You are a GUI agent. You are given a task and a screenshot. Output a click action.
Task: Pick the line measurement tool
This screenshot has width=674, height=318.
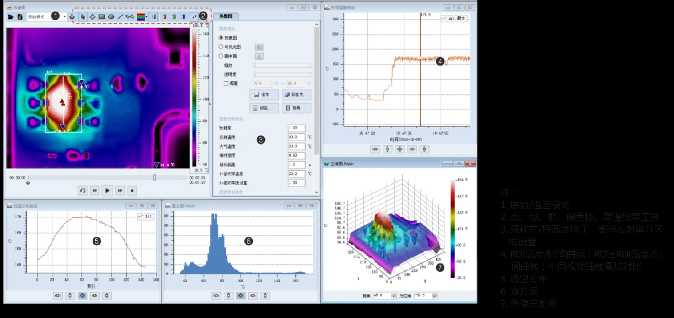click(x=120, y=17)
